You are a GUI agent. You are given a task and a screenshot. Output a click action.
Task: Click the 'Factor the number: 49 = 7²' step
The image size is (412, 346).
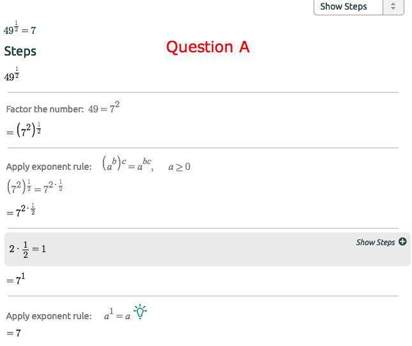[63, 109]
